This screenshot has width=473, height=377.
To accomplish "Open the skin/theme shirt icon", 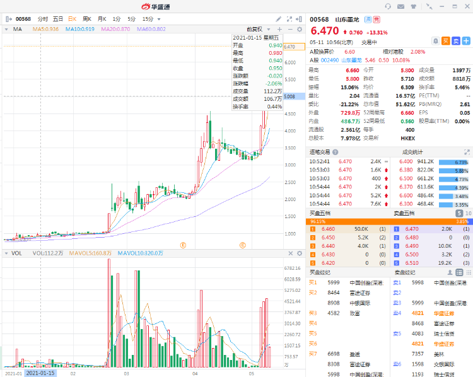I will click(414, 6).
